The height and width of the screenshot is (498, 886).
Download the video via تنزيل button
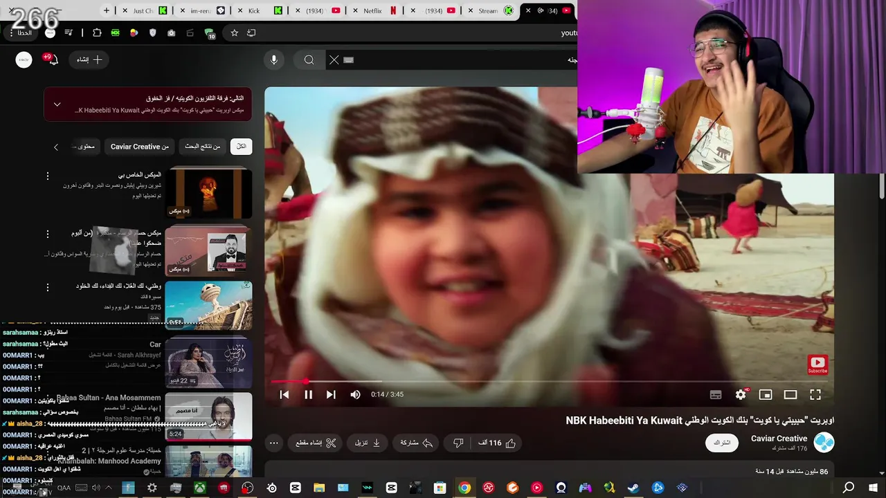point(368,443)
